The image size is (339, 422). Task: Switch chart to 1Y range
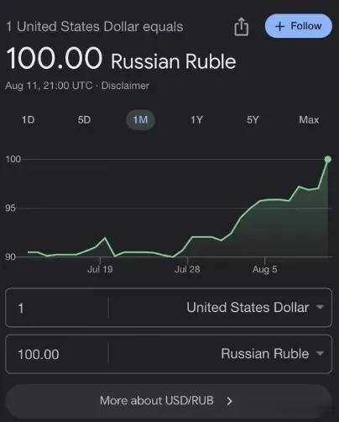pyautogui.click(x=196, y=120)
